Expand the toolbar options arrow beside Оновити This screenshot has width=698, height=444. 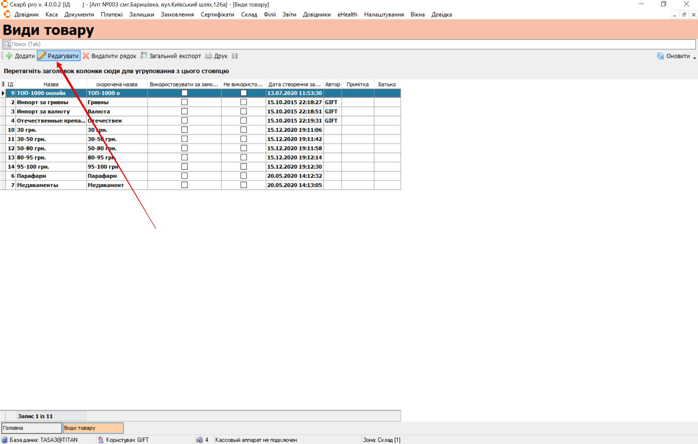(x=694, y=57)
